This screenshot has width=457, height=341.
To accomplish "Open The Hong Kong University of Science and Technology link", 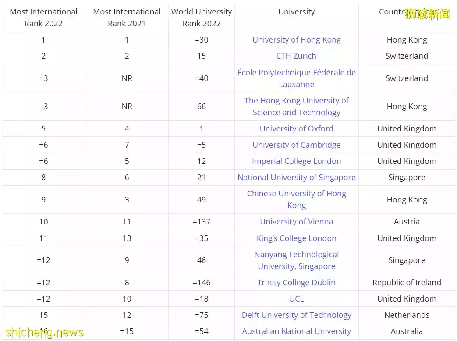I will [x=296, y=107].
